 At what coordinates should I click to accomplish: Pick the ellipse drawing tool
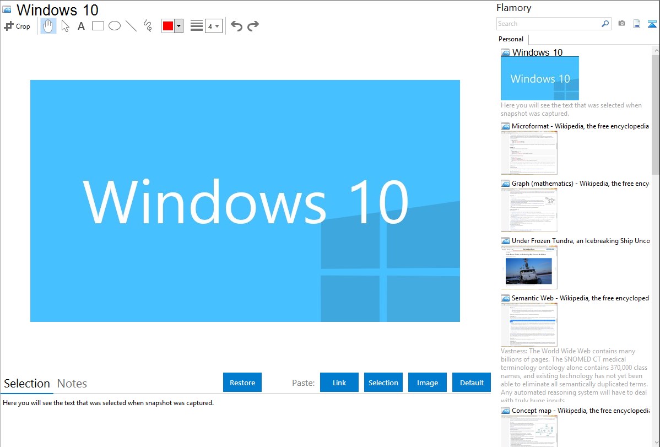(x=115, y=26)
